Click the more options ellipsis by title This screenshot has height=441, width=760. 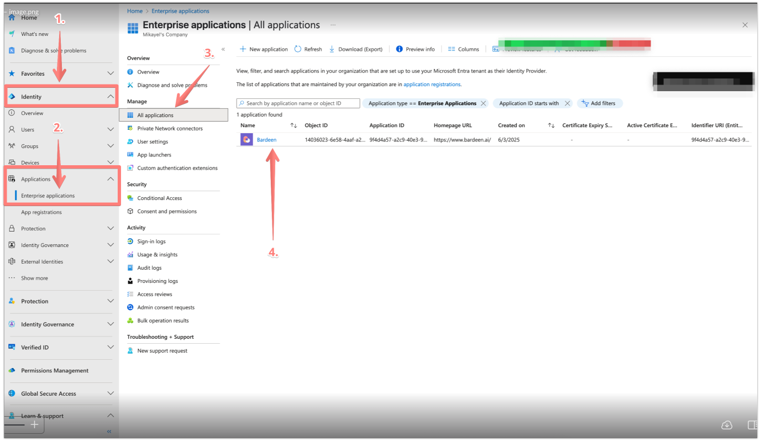click(x=333, y=25)
